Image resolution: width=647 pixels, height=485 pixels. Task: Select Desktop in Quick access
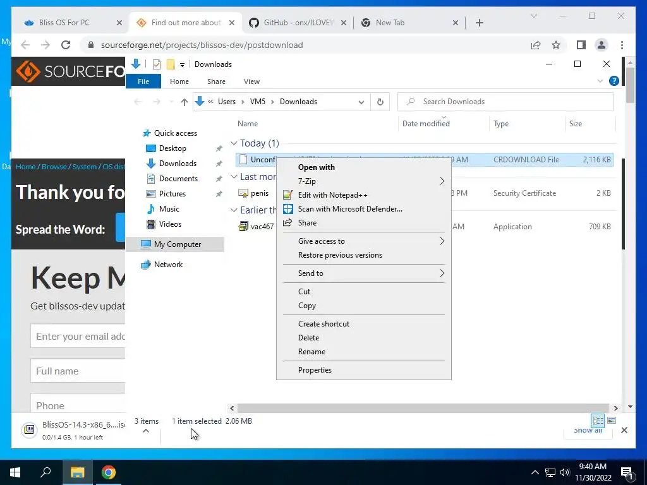click(x=172, y=148)
